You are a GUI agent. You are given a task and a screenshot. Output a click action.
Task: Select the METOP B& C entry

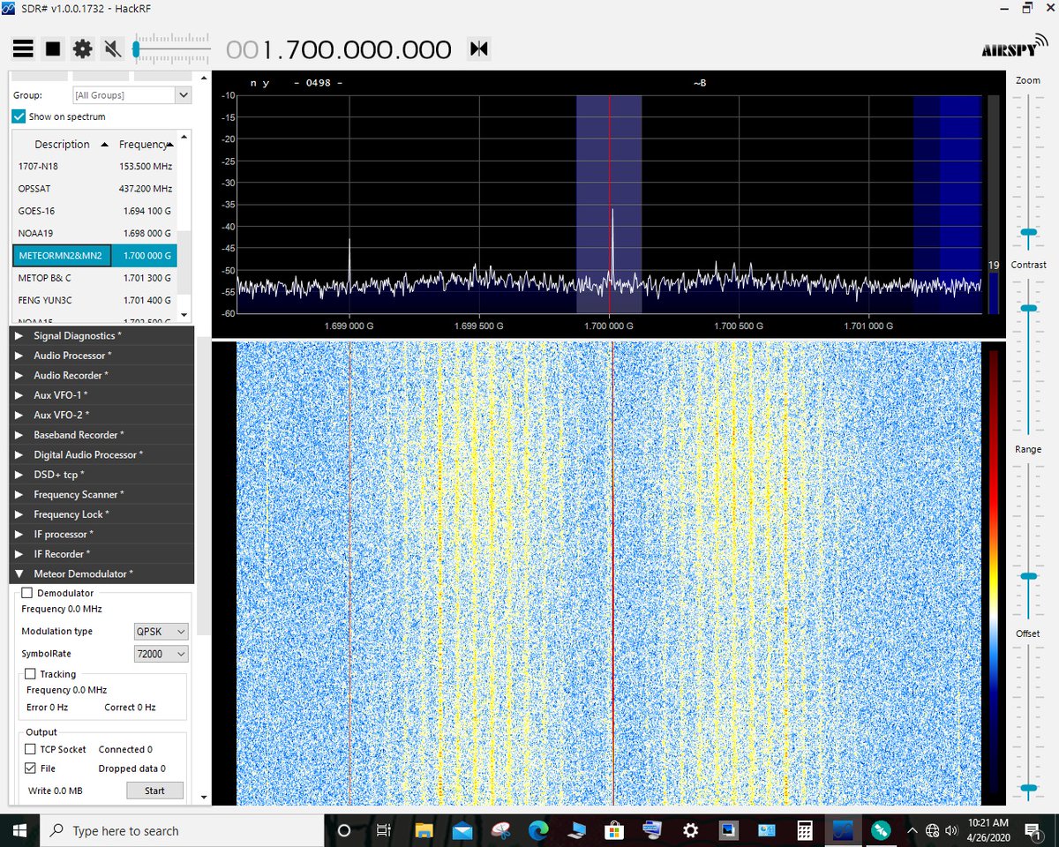click(x=94, y=278)
